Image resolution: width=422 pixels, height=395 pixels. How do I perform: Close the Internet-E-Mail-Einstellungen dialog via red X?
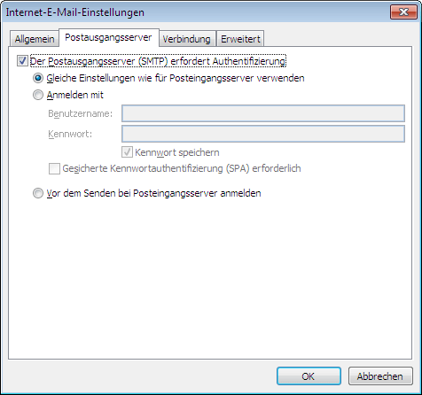[403, 12]
